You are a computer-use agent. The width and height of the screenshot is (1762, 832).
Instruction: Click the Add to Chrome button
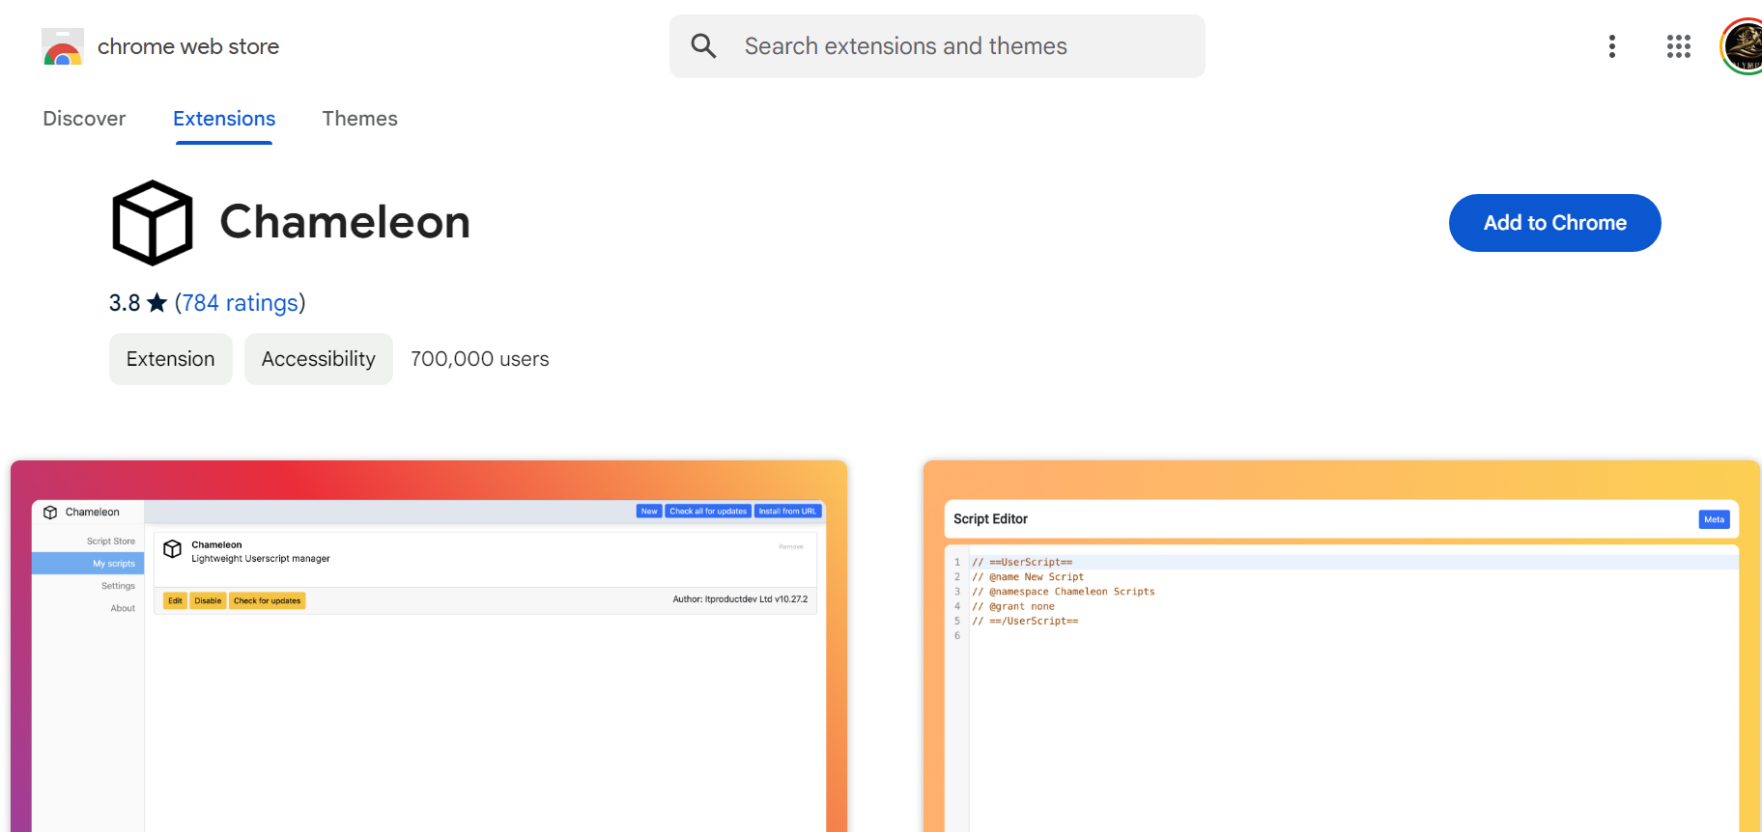1555,223
